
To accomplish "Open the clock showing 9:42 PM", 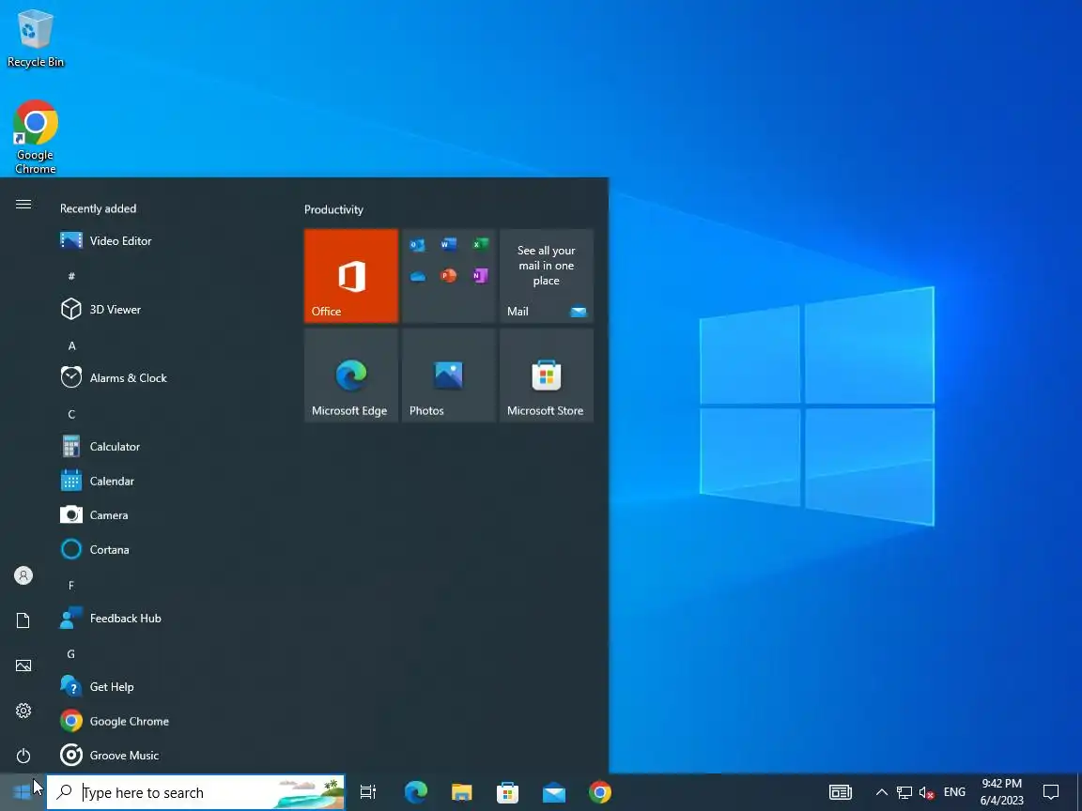I will (x=1002, y=792).
